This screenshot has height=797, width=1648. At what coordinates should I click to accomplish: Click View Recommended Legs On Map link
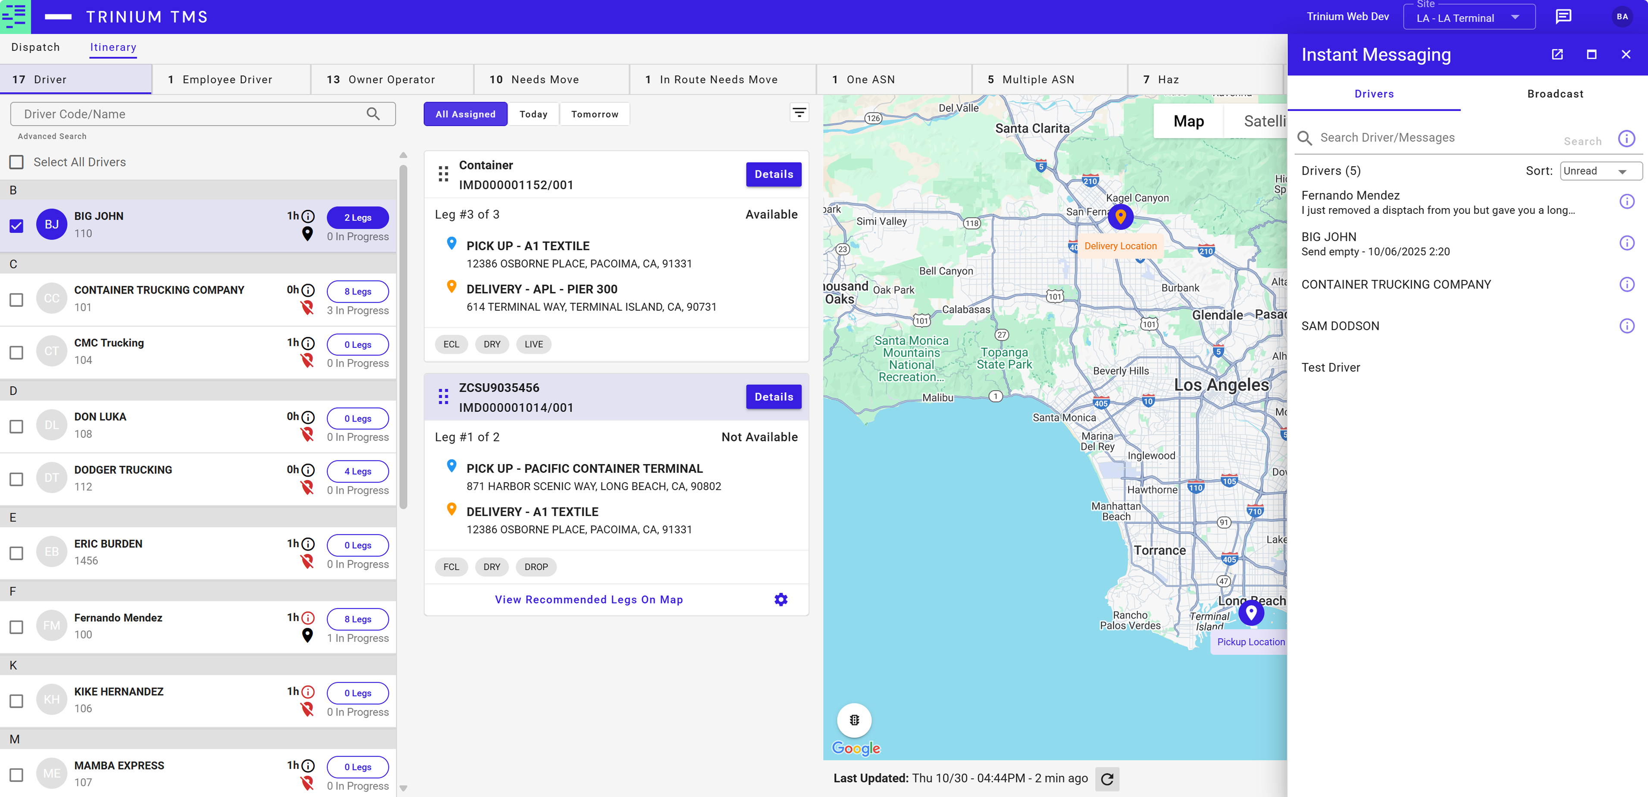point(589,599)
